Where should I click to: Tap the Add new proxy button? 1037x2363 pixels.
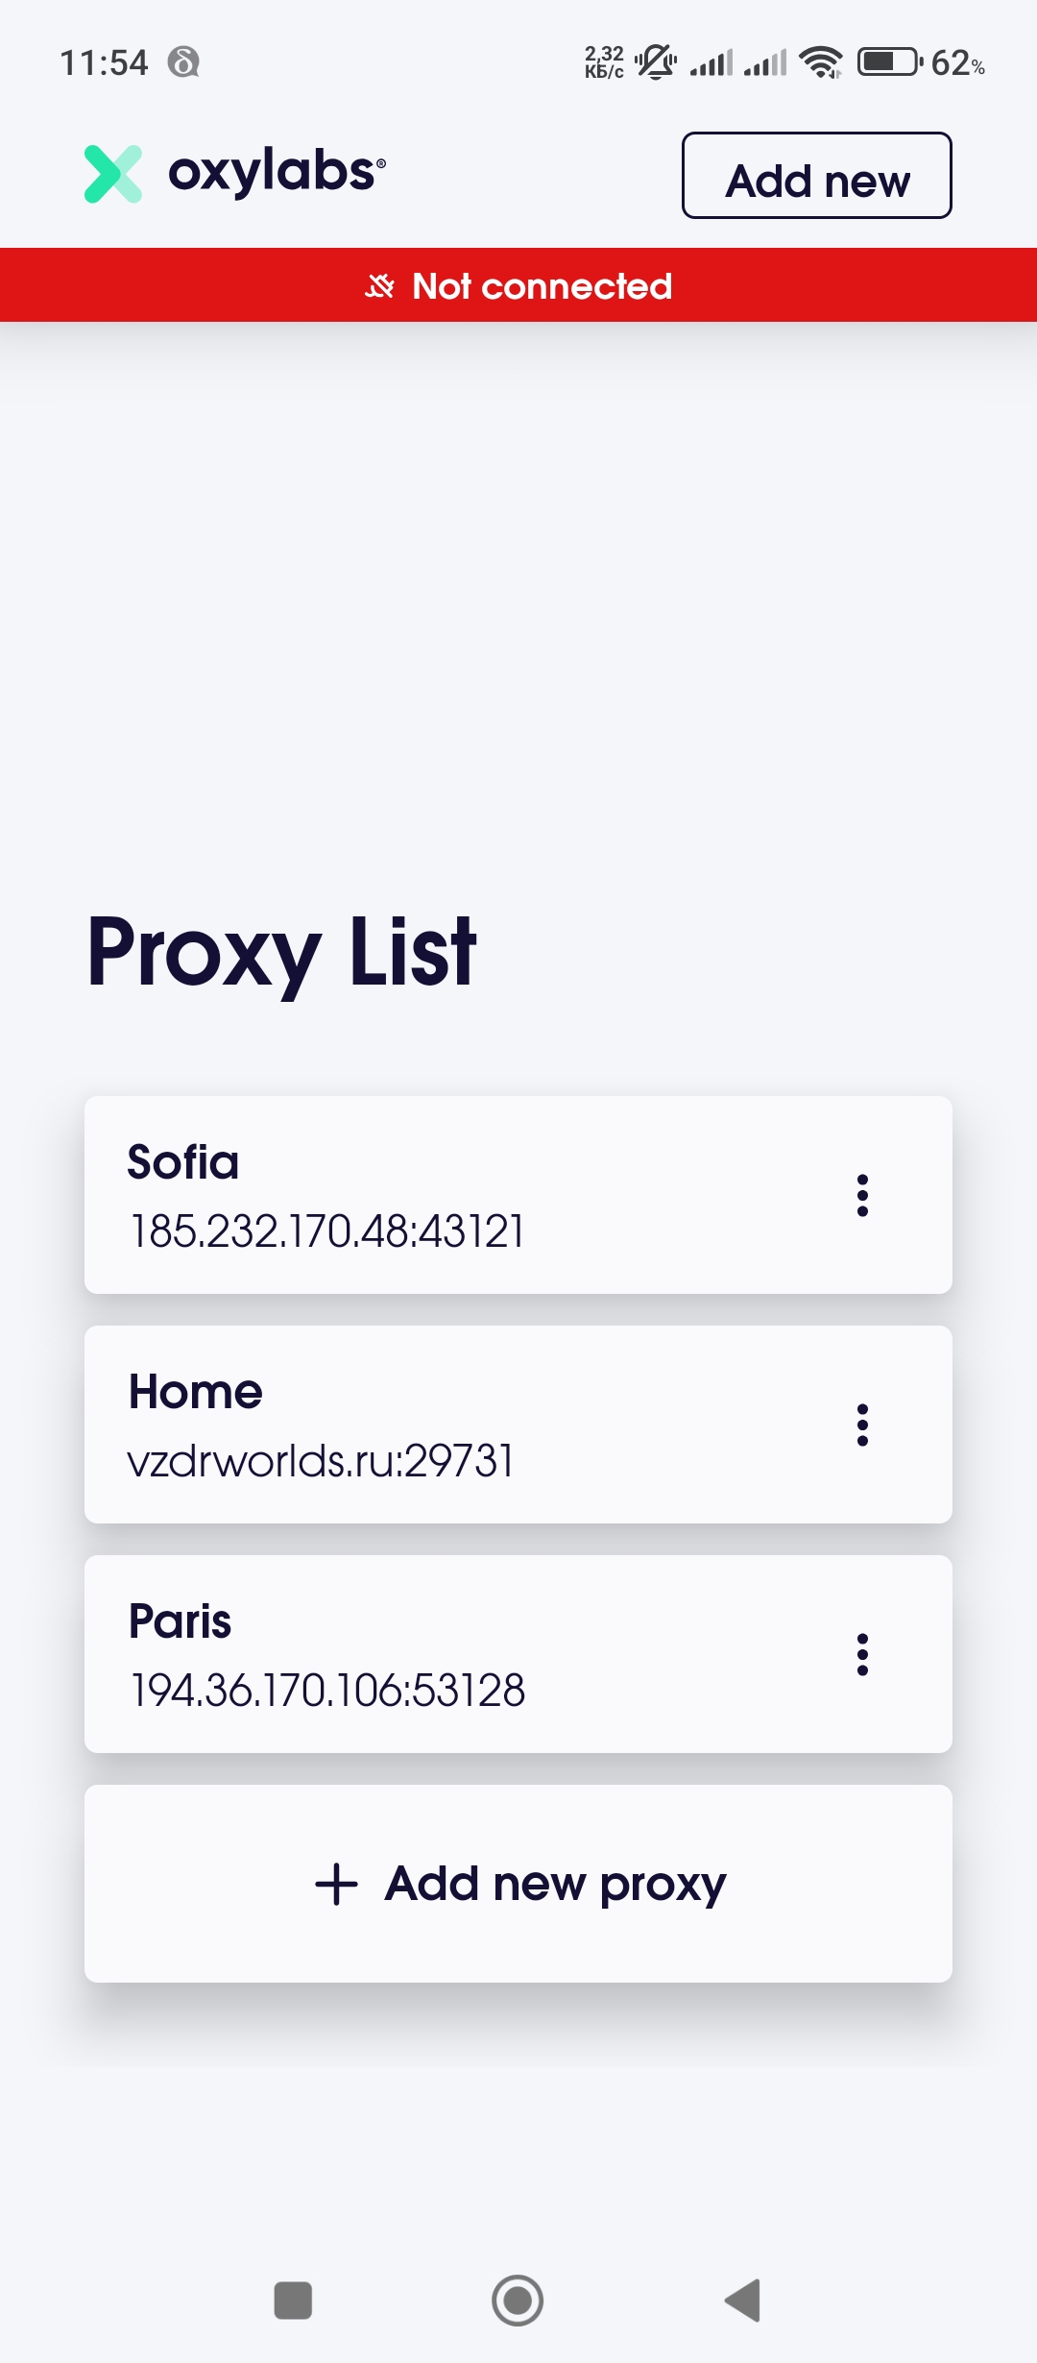click(518, 1884)
